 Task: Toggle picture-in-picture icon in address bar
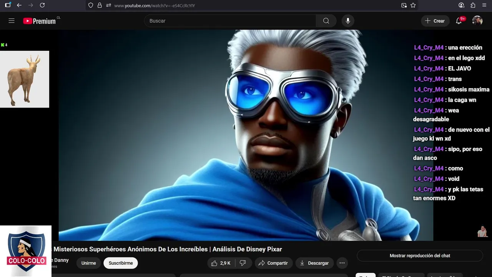404,5
